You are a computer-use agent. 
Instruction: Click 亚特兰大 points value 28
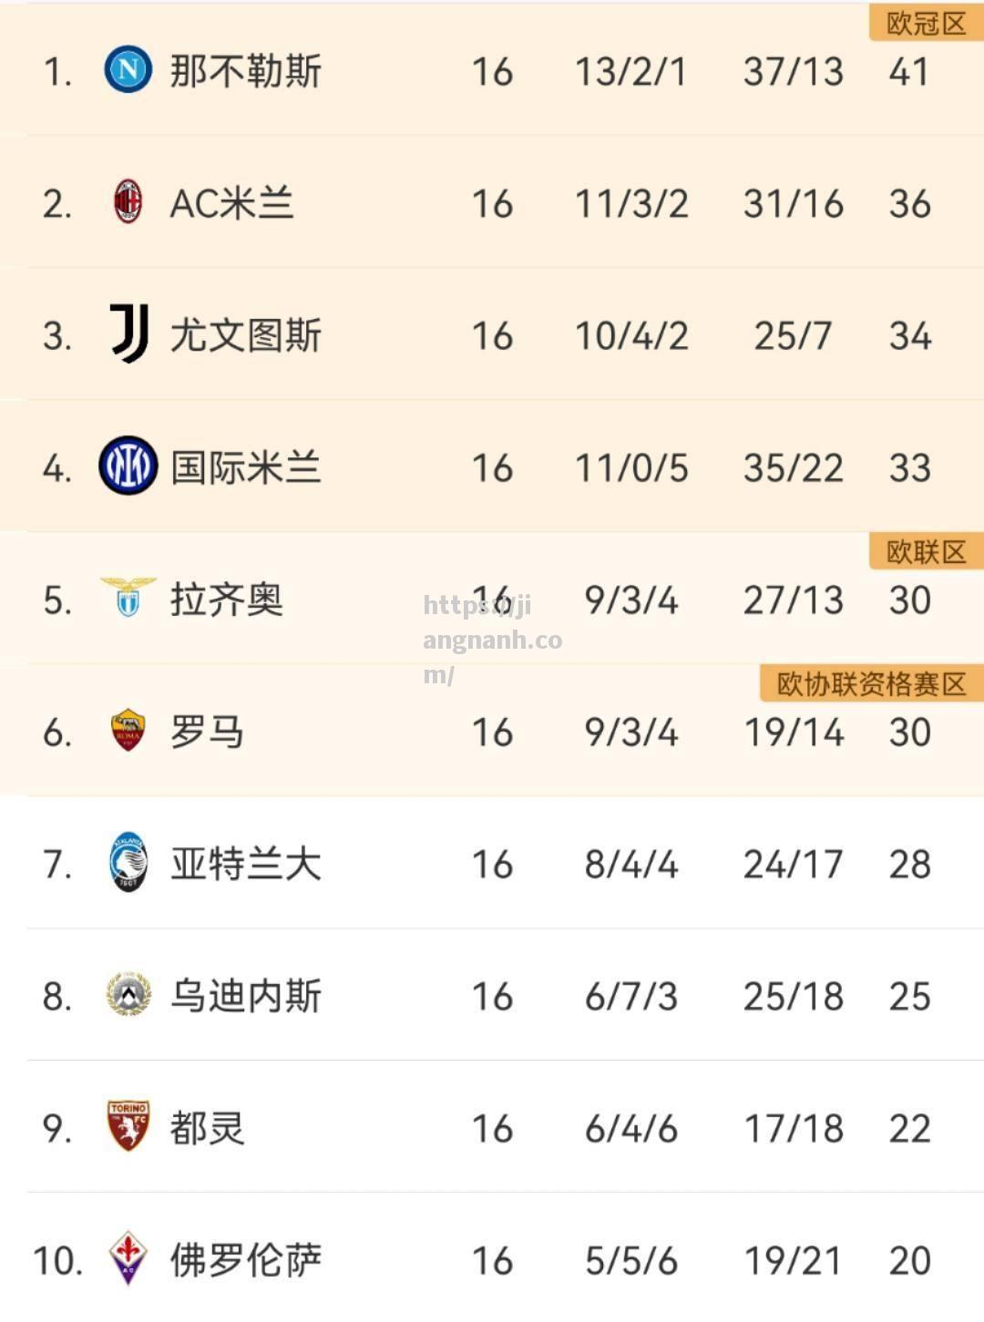click(x=909, y=865)
